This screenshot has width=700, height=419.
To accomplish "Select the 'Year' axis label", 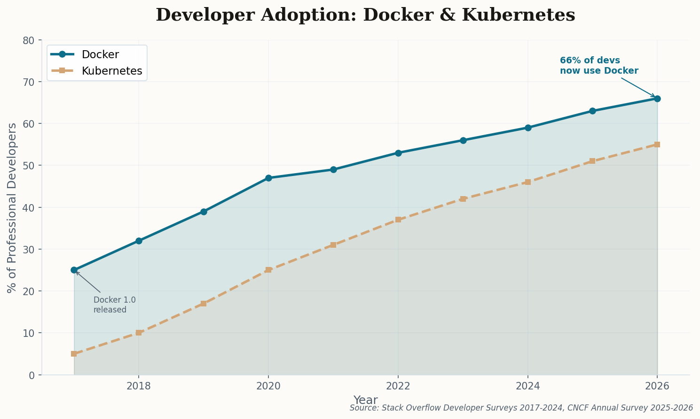I will [365, 400].
